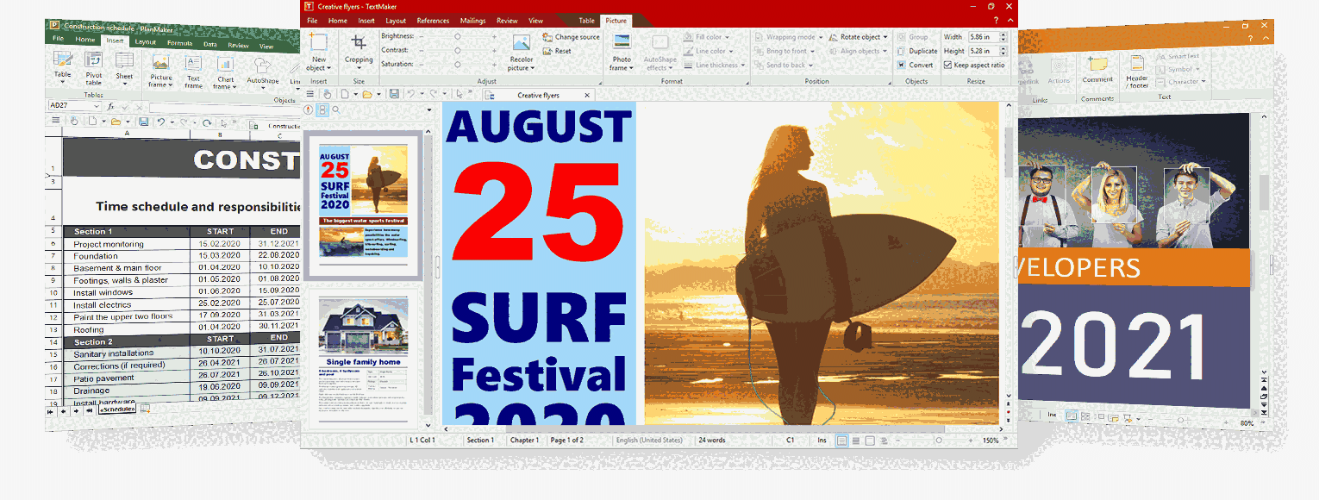This screenshot has height=500, width=1319.
Task: Select thumbnails view in TextMaker sidebar
Action: [322, 109]
